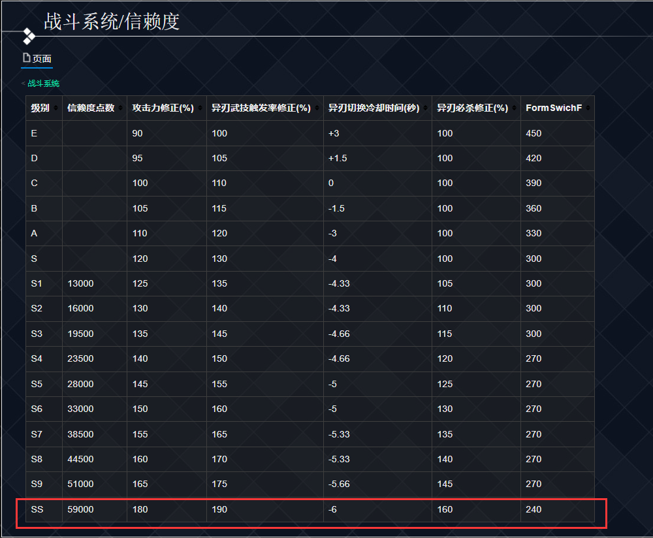653x538 pixels.
Task: Sort table by FormSwichF header text
Action: point(553,108)
